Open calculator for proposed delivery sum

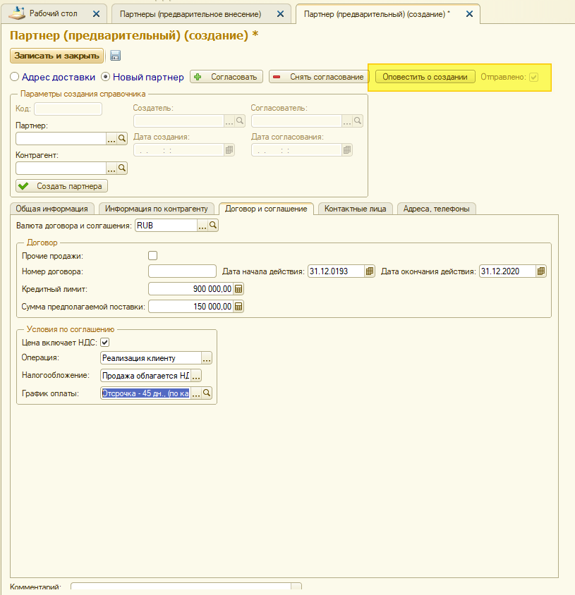pos(238,307)
